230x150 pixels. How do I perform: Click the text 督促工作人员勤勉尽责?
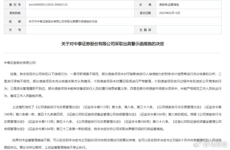click(26, 96)
